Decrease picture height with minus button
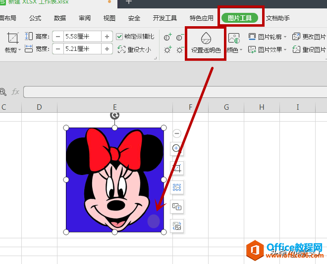Viewport: 327px width, 264px height. point(58,37)
